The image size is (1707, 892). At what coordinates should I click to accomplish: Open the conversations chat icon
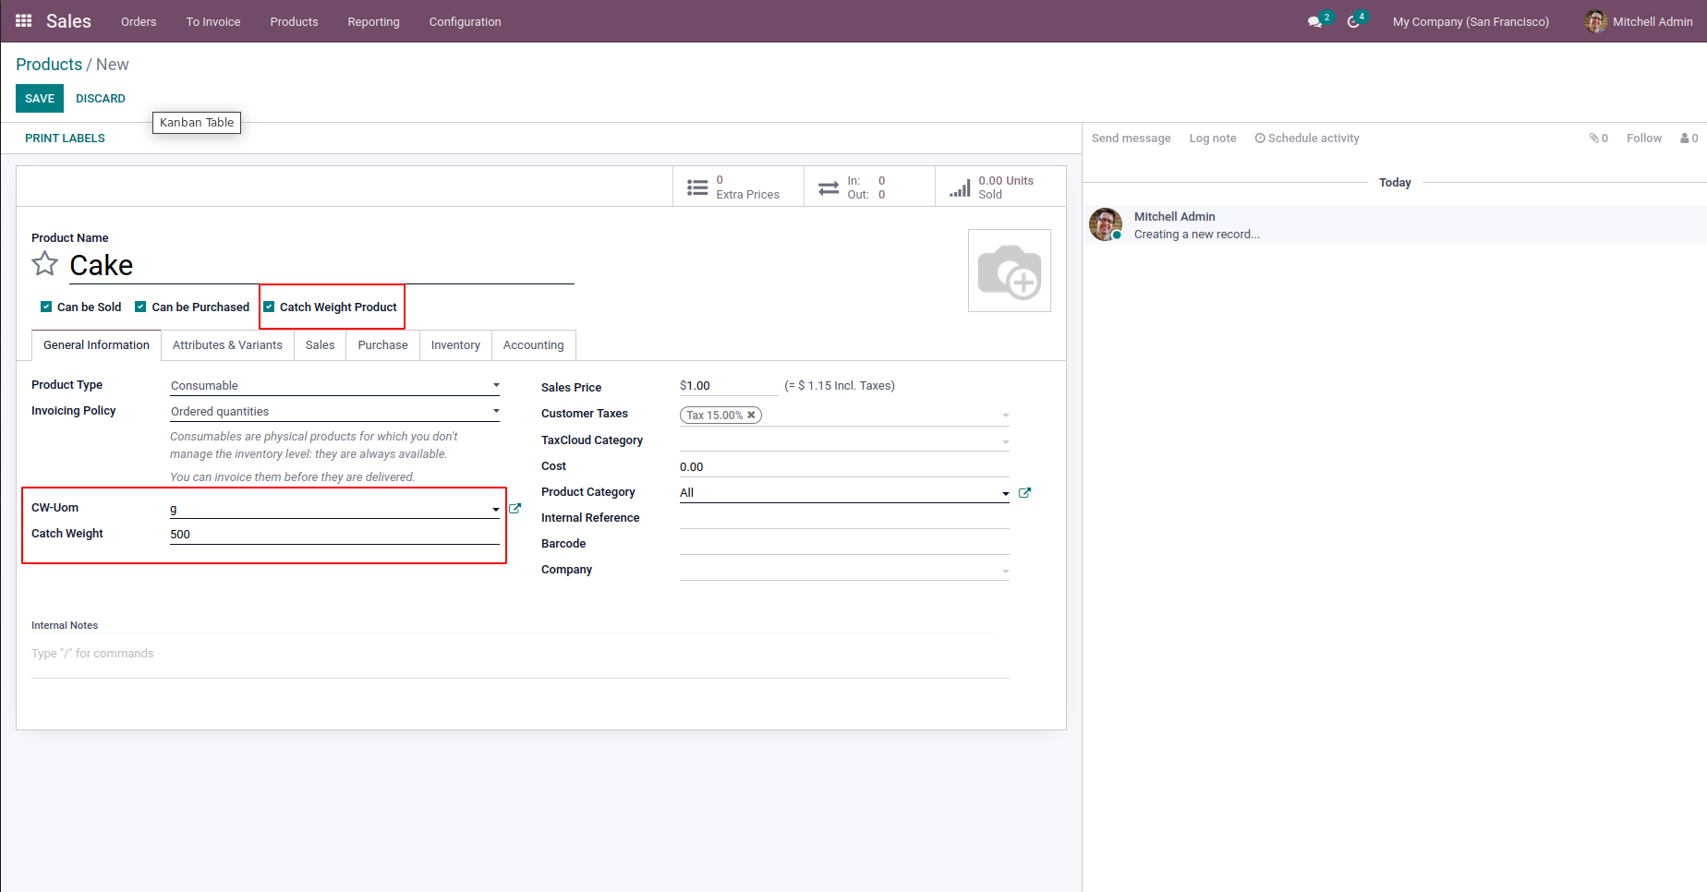1314,21
